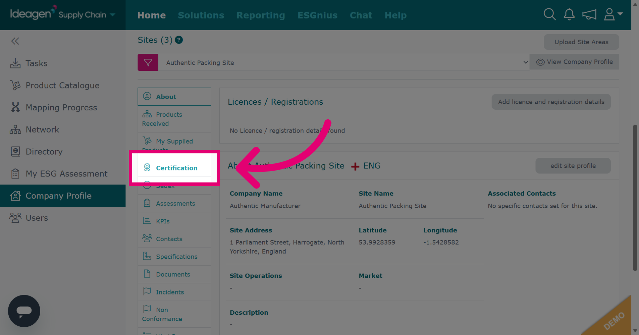Click the Licences / Registrations heading
Image resolution: width=639 pixels, height=335 pixels.
[275, 102]
